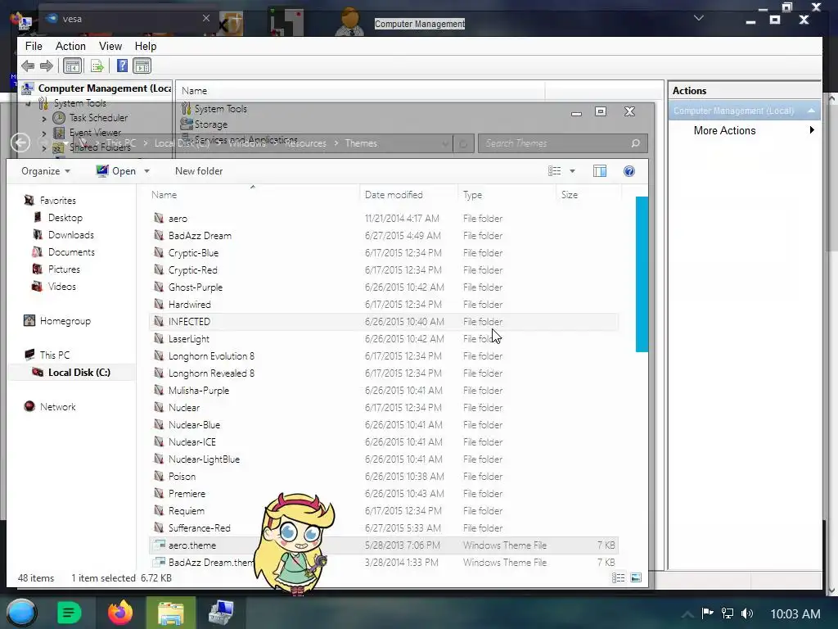
Task: Expand the Event Viewer tree node
Action: tap(44, 133)
